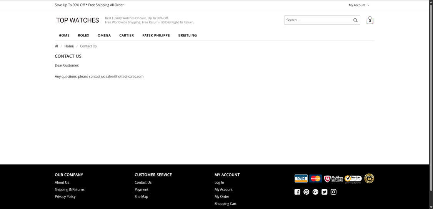
Task: Click the "Contact Us" breadcrumb text
Action: click(88, 46)
